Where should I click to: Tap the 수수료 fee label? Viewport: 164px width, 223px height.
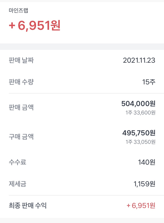point(17,162)
